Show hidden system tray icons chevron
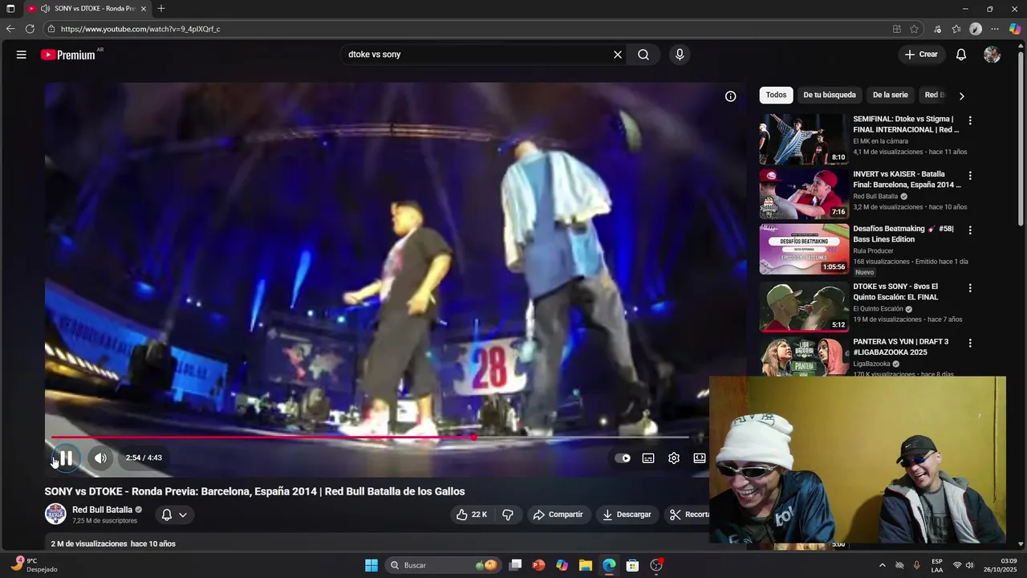 883,565
